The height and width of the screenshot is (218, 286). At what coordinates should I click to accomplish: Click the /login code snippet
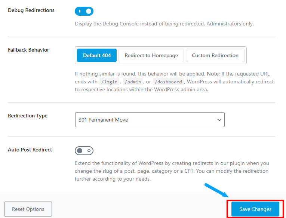click(x=109, y=82)
